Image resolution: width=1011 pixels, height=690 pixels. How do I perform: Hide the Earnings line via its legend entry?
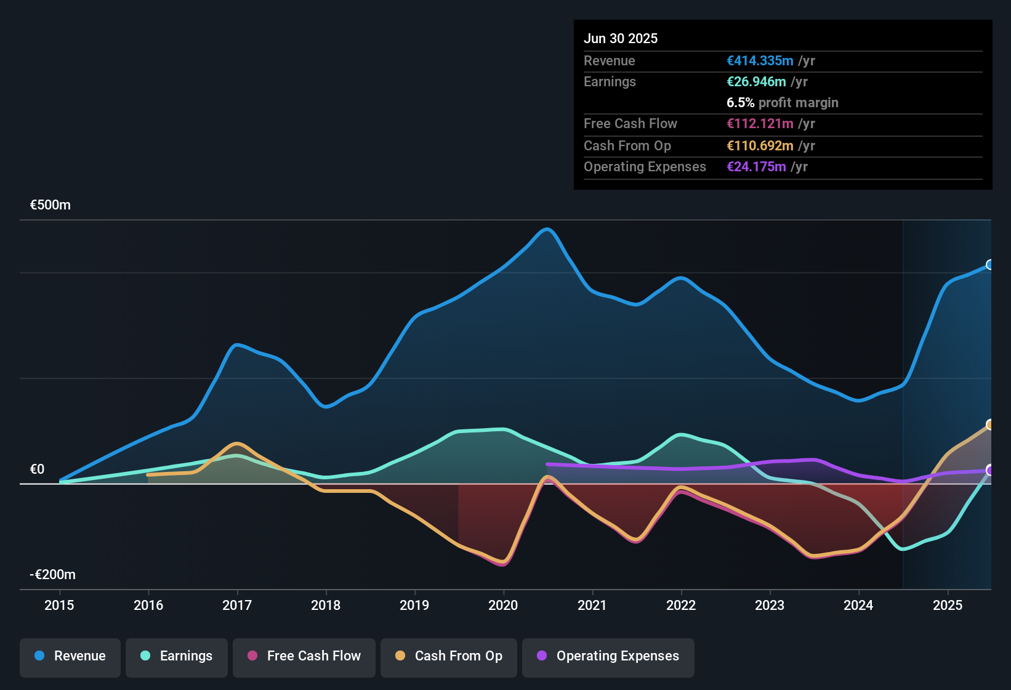176,656
